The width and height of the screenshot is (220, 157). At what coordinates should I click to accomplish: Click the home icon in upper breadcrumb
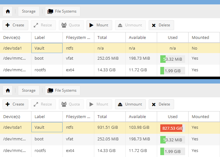[8, 11]
